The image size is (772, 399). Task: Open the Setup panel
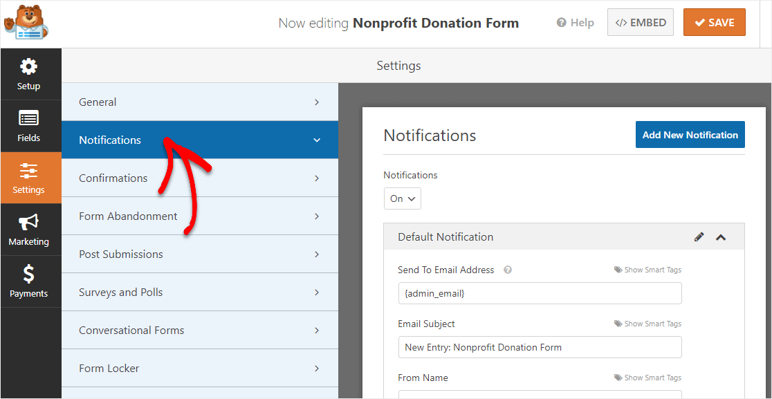(x=29, y=75)
